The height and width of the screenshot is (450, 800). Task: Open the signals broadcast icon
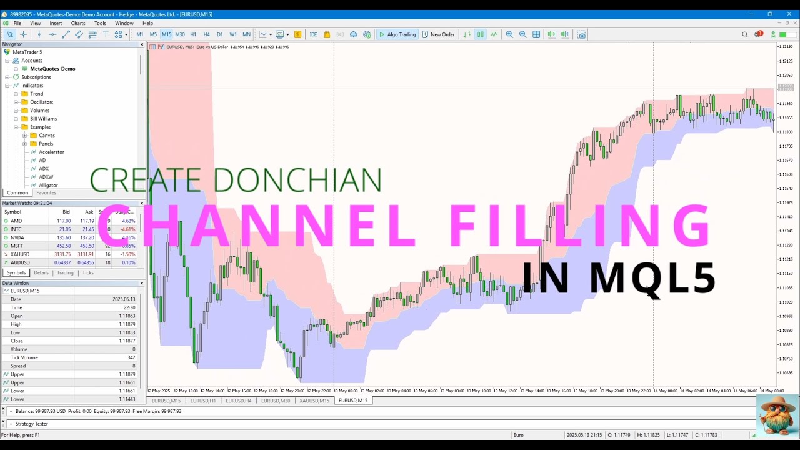[340, 34]
